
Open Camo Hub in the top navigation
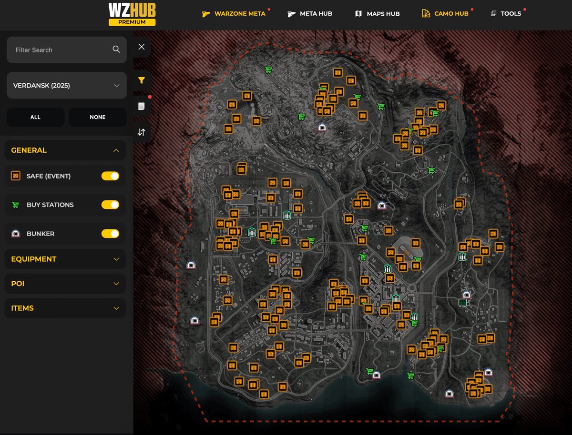[446, 13]
